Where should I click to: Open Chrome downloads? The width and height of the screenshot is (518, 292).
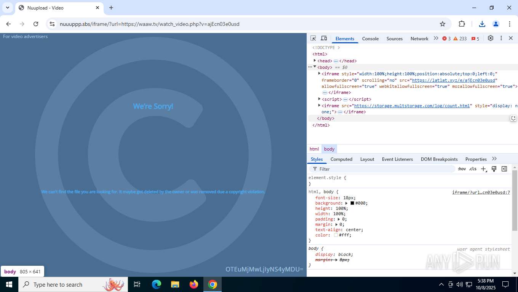482,24
